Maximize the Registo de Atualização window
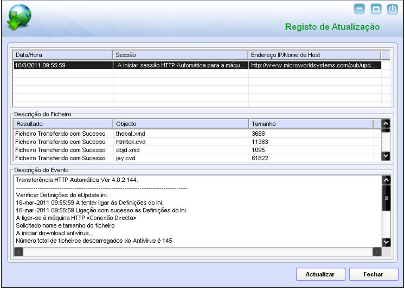This screenshot has width=405, height=290. pos(376,9)
